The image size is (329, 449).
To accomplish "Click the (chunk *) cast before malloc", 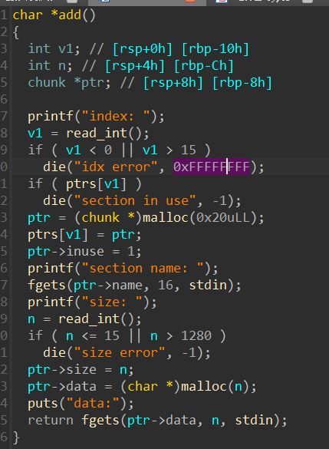I will pos(108,218).
